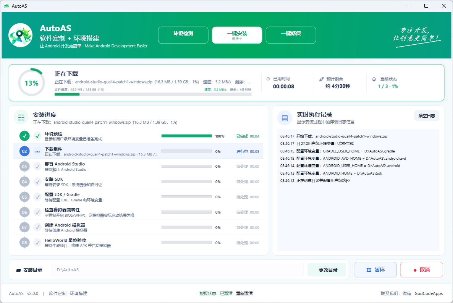Click the blue 02 step badge
Image resolution: width=453 pixels, height=303 pixels.
(x=24, y=151)
